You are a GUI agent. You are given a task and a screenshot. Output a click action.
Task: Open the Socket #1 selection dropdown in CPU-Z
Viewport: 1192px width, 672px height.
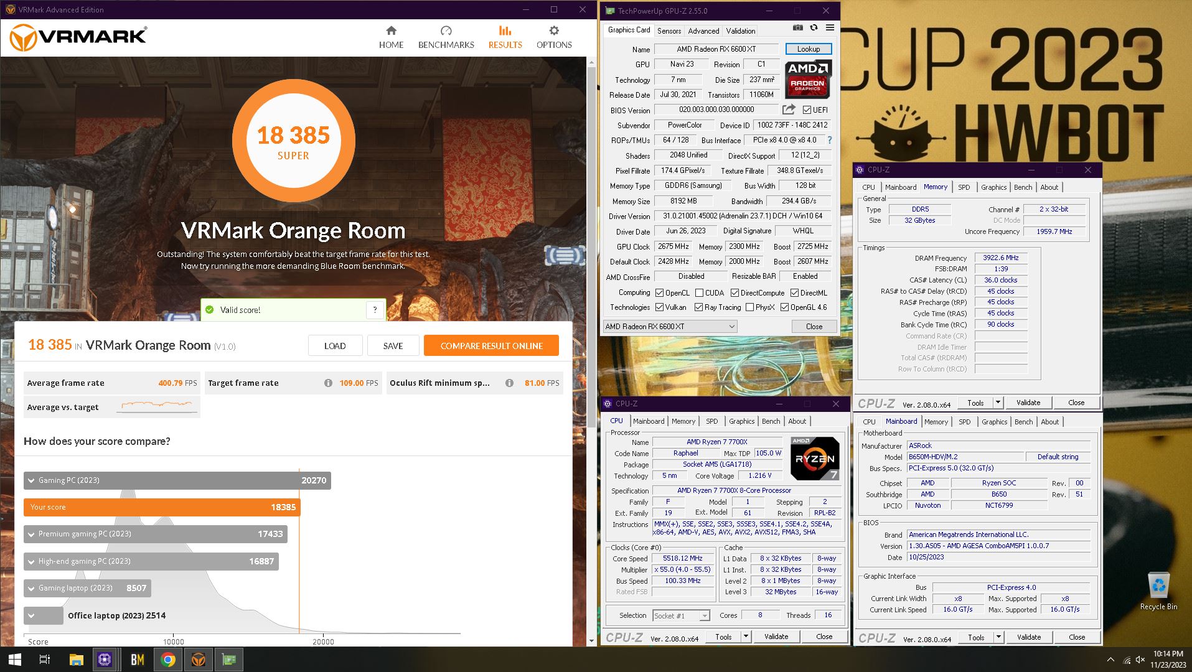pyautogui.click(x=681, y=615)
